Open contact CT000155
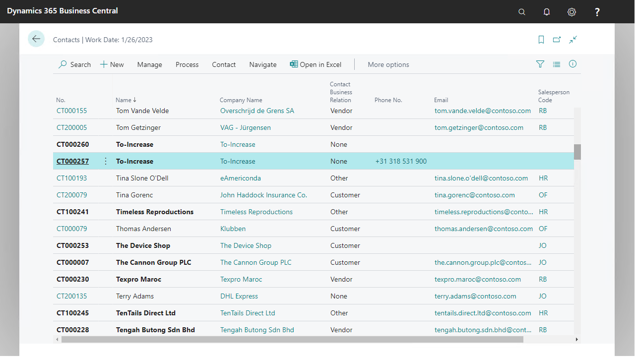 click(x=71, y=111)
